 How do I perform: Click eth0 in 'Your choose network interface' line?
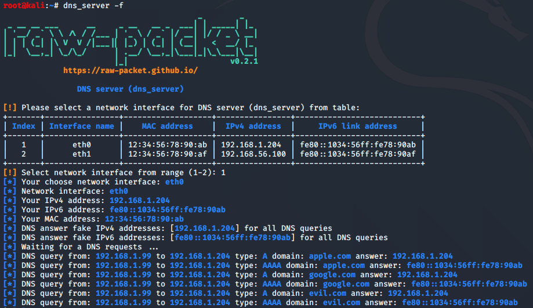coord(175,182)
